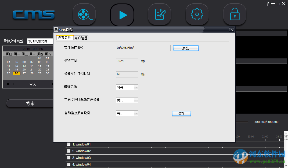288x168 pixels.
Task: Open the system settings gear icon
Action: (197, 15)
